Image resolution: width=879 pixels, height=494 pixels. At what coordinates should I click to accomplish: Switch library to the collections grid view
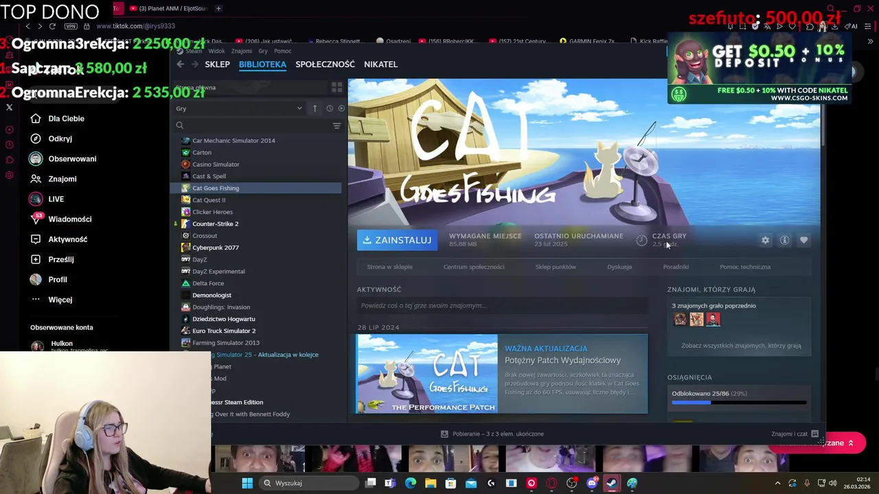336,87
